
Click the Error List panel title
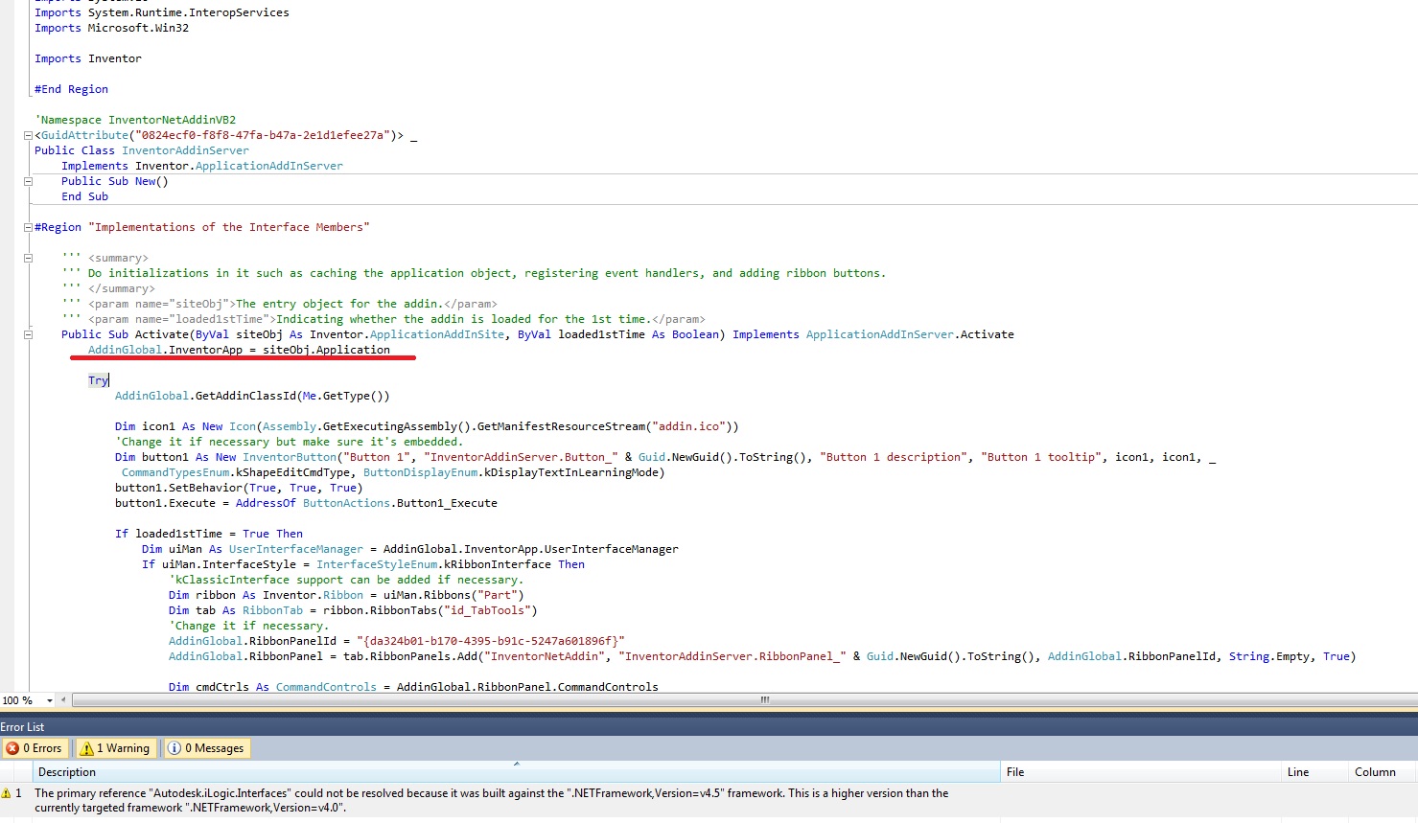[x=23, y=727]
